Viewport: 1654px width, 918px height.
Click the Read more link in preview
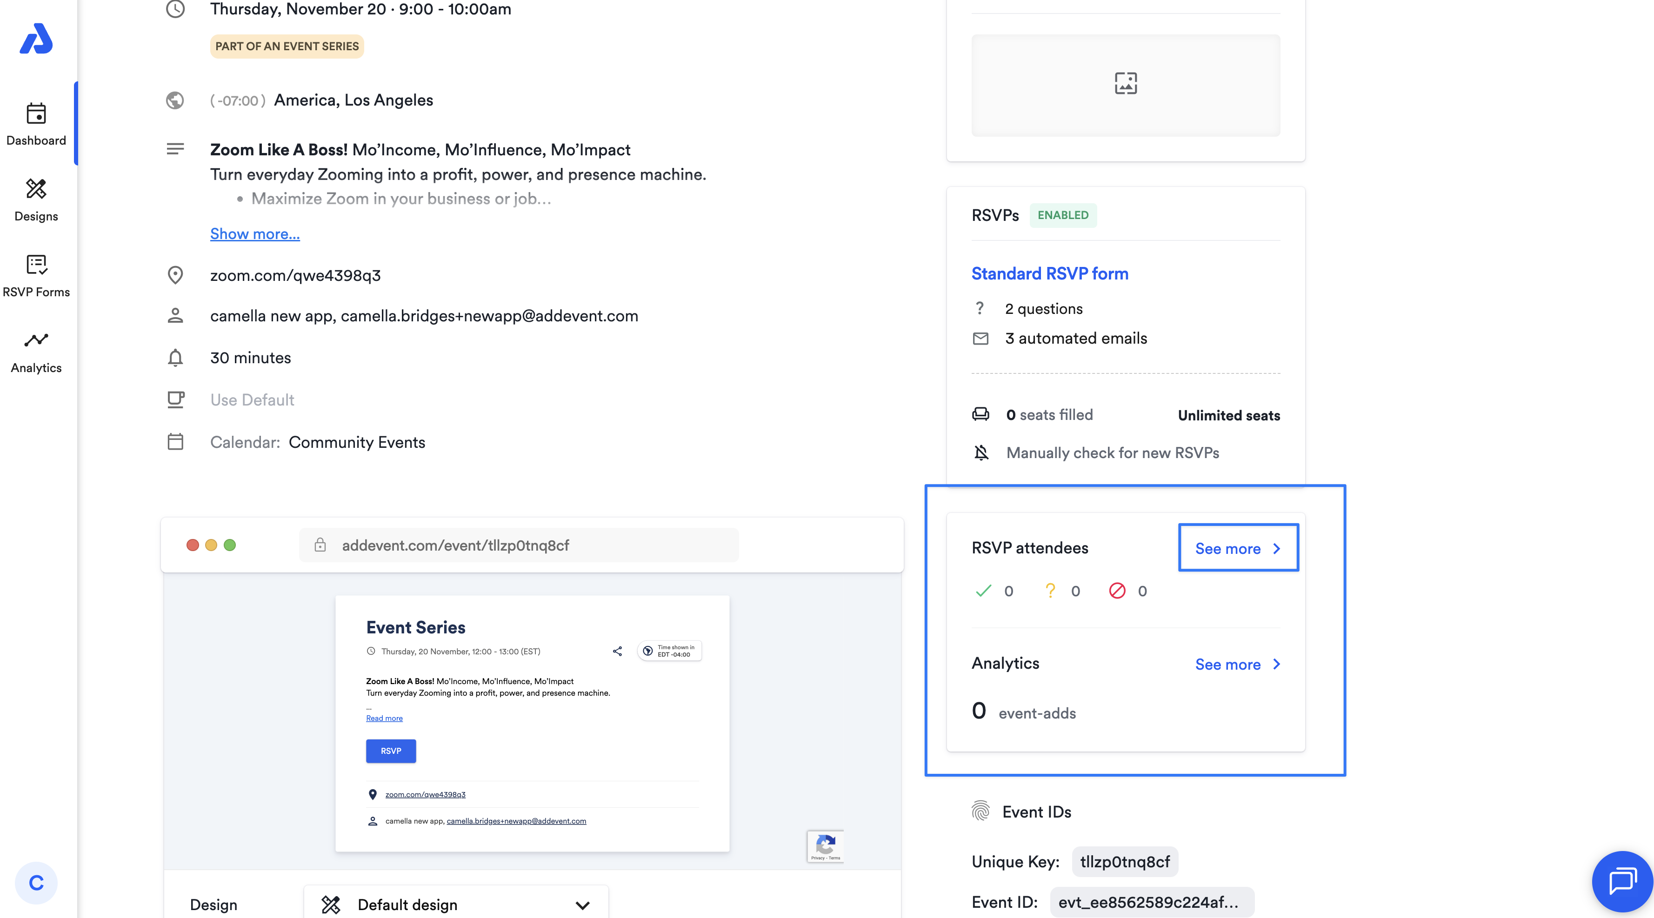click(x=384, y=718)
